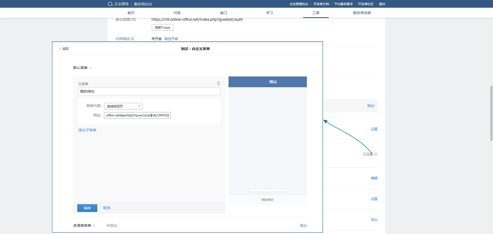Focus the 网址 URL input field
Image resolution: width=493 pixels, height=234 pixels.
137,115
